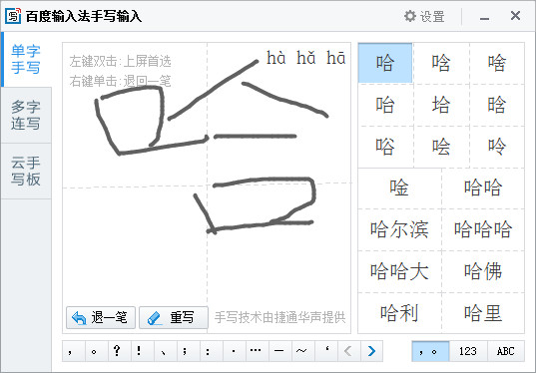Click the hǎ pinyin reading

point(305,58)
